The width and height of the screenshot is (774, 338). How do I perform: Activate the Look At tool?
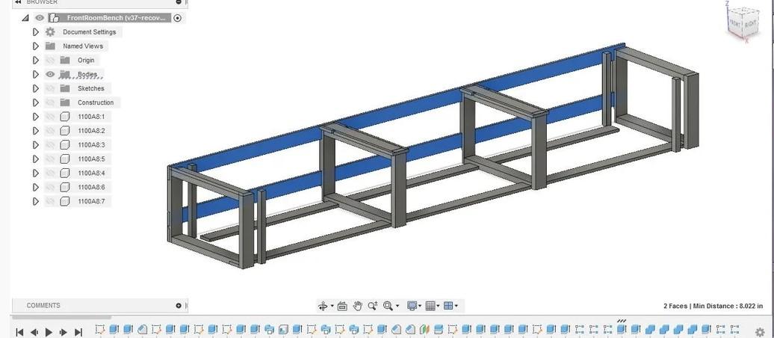click(342, 307)
